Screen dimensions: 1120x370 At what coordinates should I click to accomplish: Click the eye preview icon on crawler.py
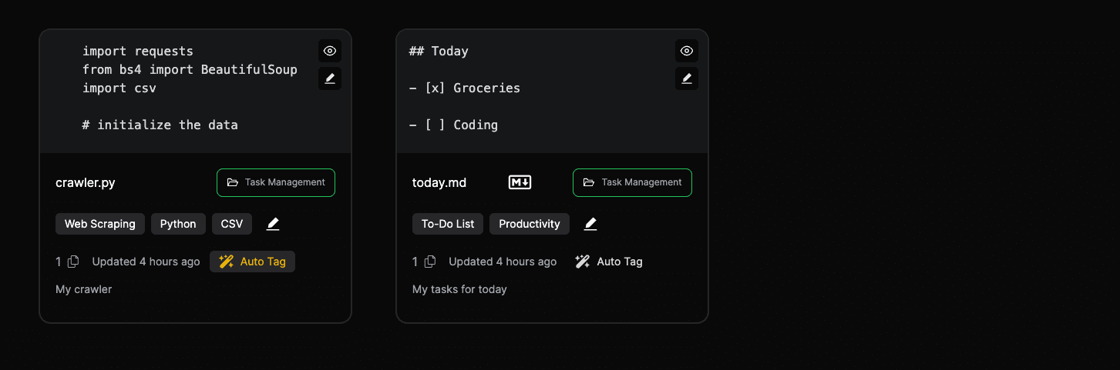point(330,51)
